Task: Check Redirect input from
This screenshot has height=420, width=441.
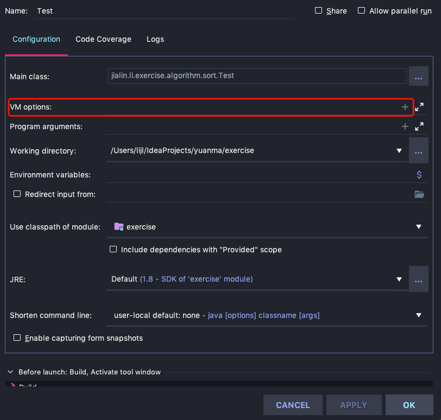Action: pyautogui.click(x=17, y=194)
